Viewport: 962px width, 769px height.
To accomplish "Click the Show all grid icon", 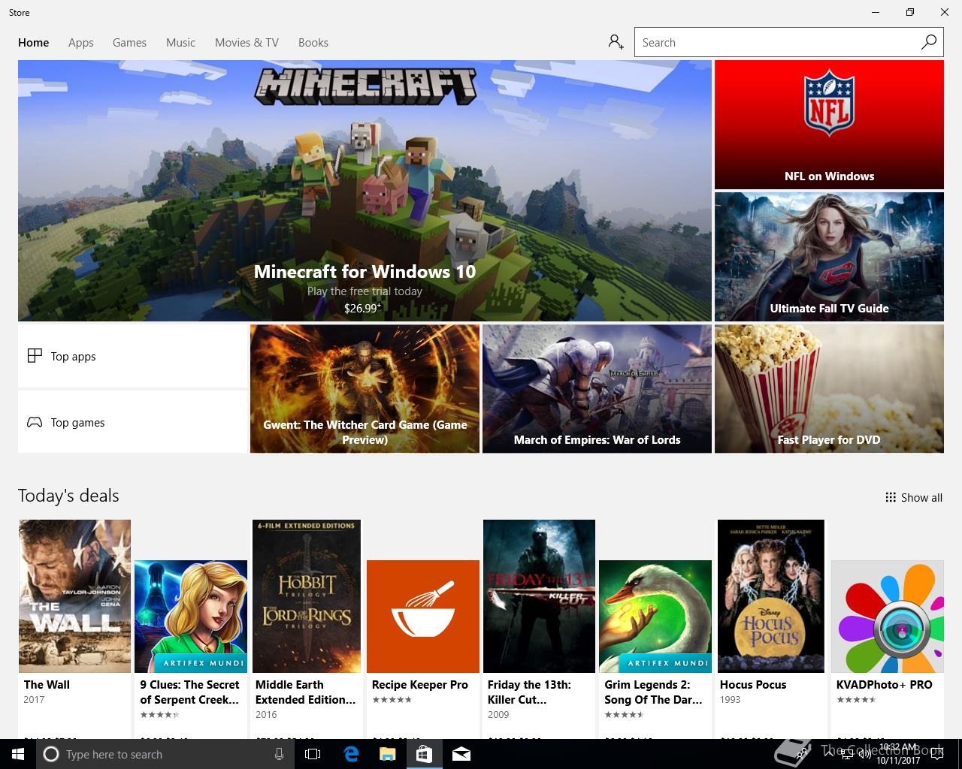I will (891, 497).
